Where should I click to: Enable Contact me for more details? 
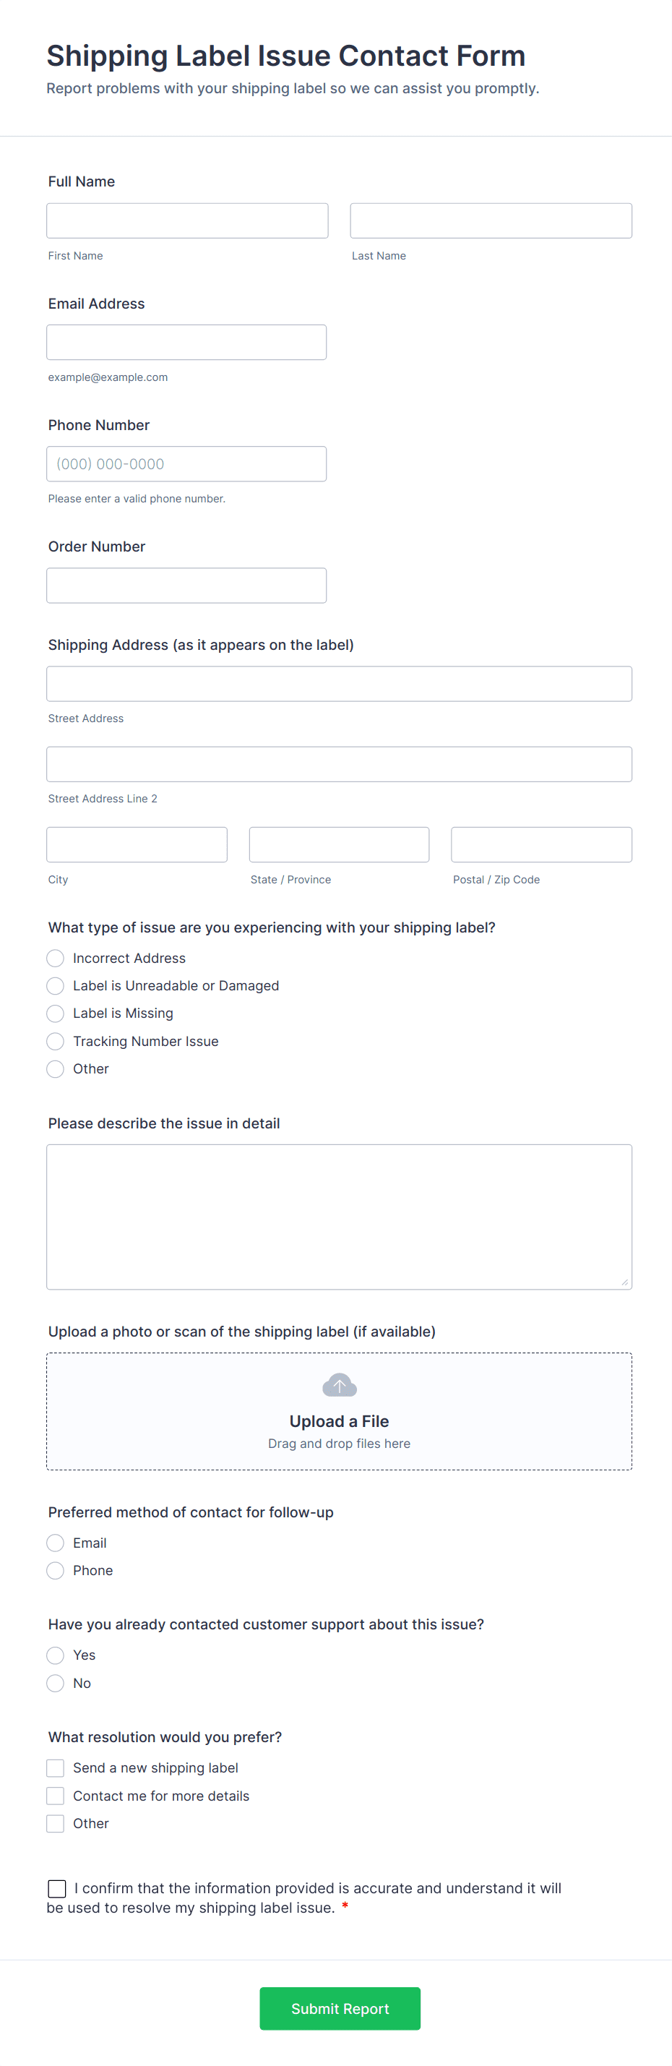point(54,1796)
